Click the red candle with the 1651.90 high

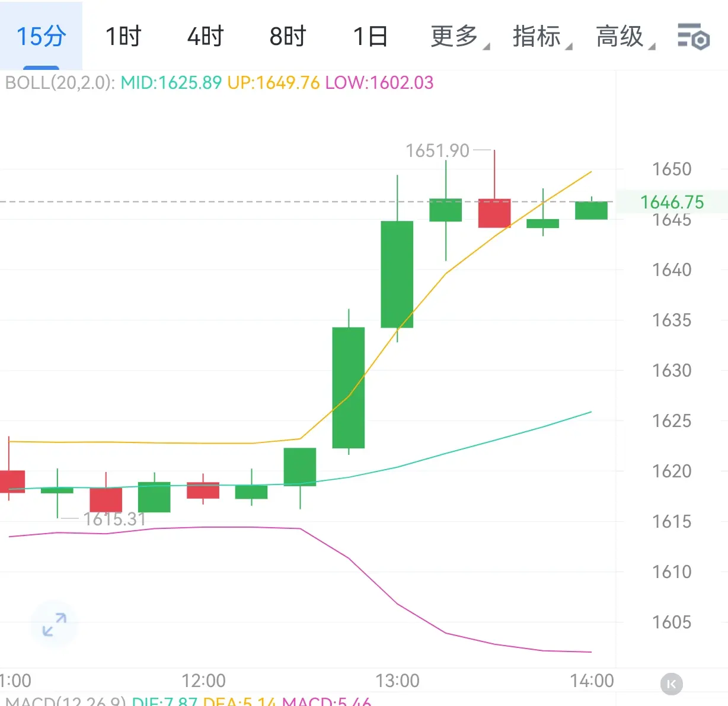(494, 213)
